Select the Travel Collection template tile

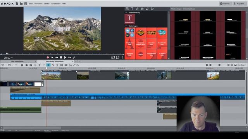[x=162, y=32]
